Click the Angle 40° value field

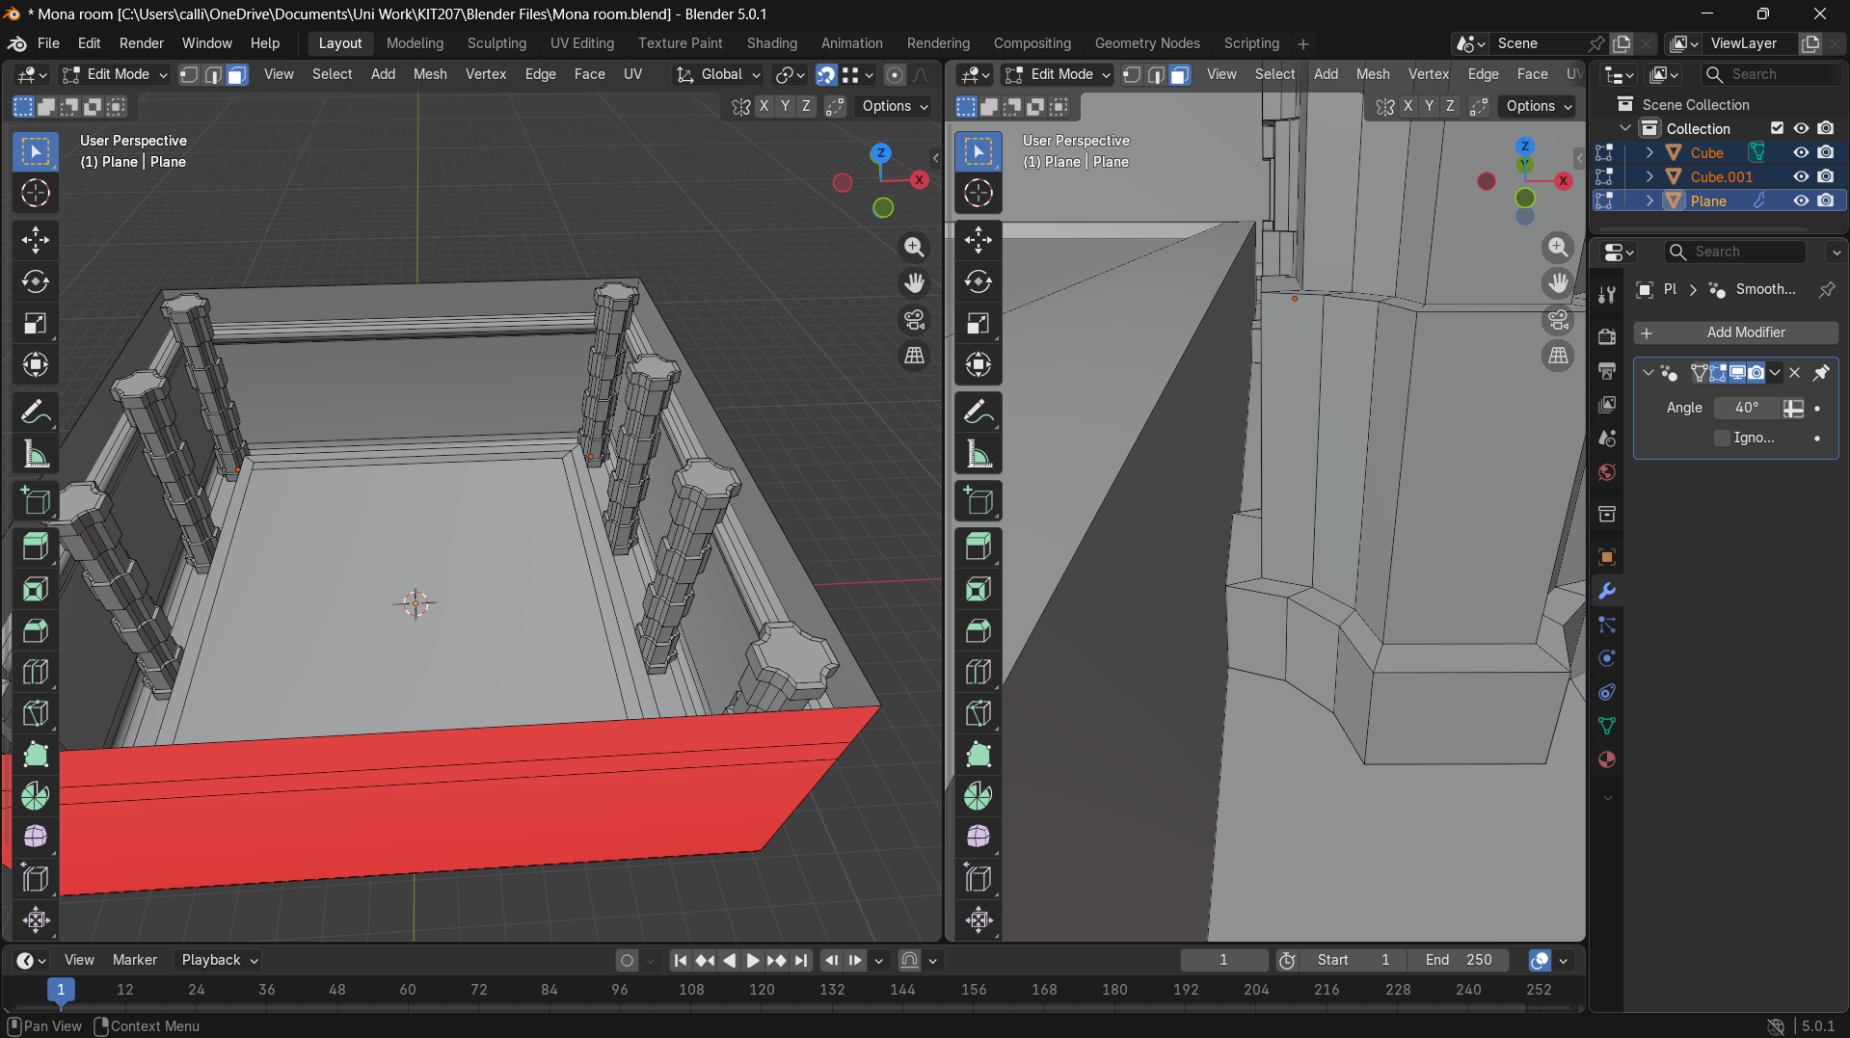[x=1746, y=408]
